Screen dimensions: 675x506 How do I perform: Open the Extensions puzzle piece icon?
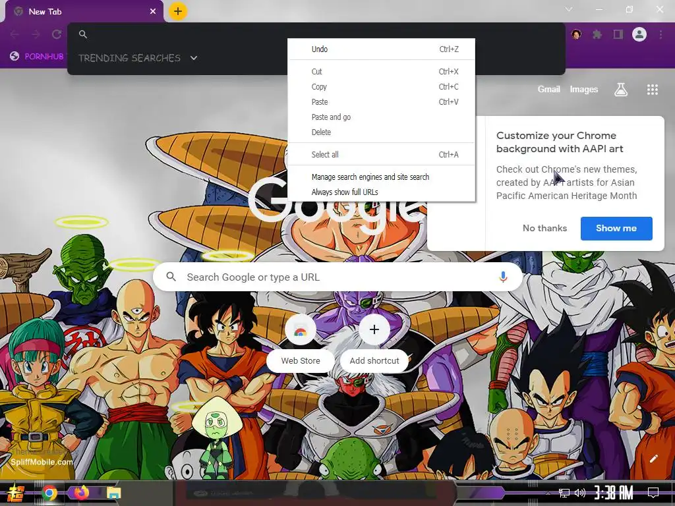(597, 34)
